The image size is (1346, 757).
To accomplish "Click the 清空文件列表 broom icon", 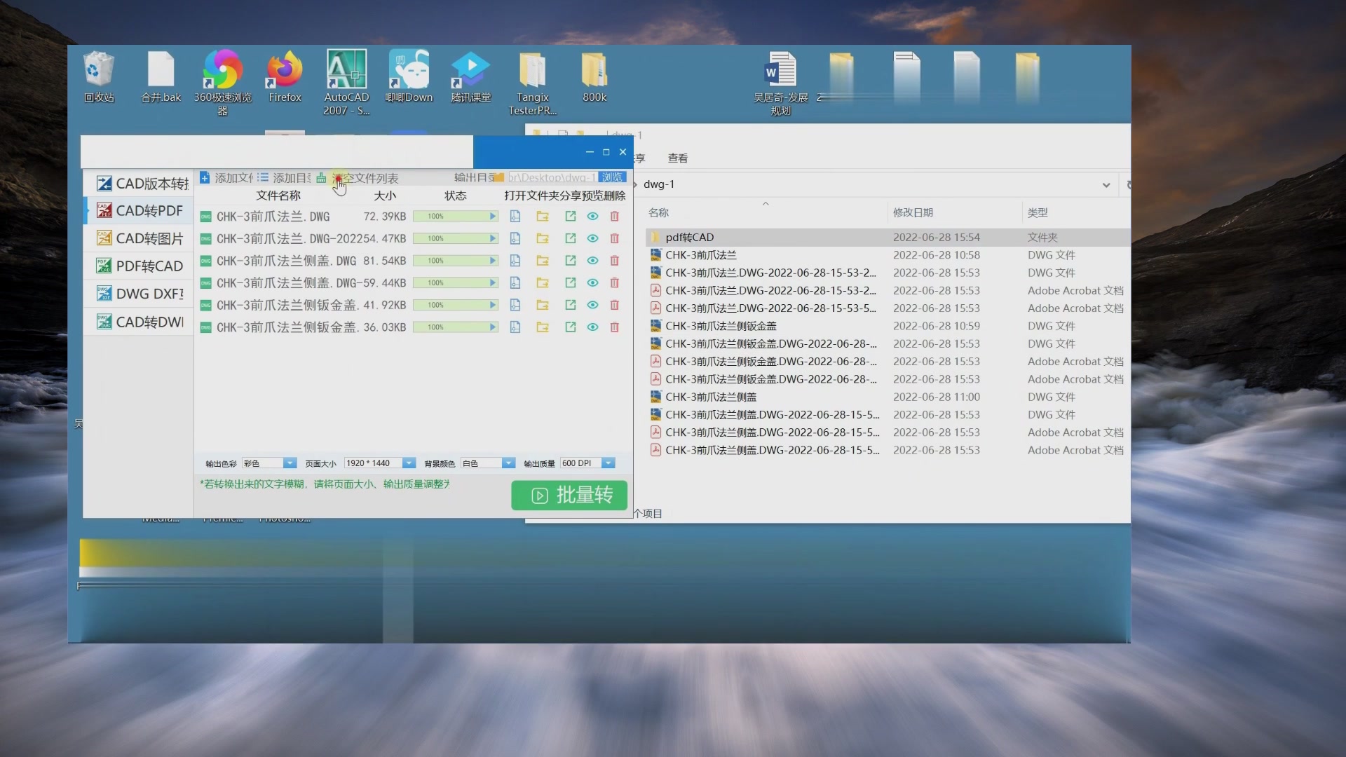I will tap(322, 178).
